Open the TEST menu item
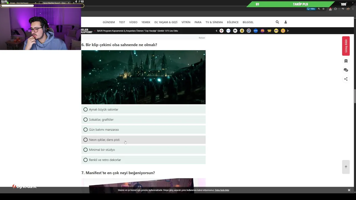The image size is (356, 200). pos(122,22)
